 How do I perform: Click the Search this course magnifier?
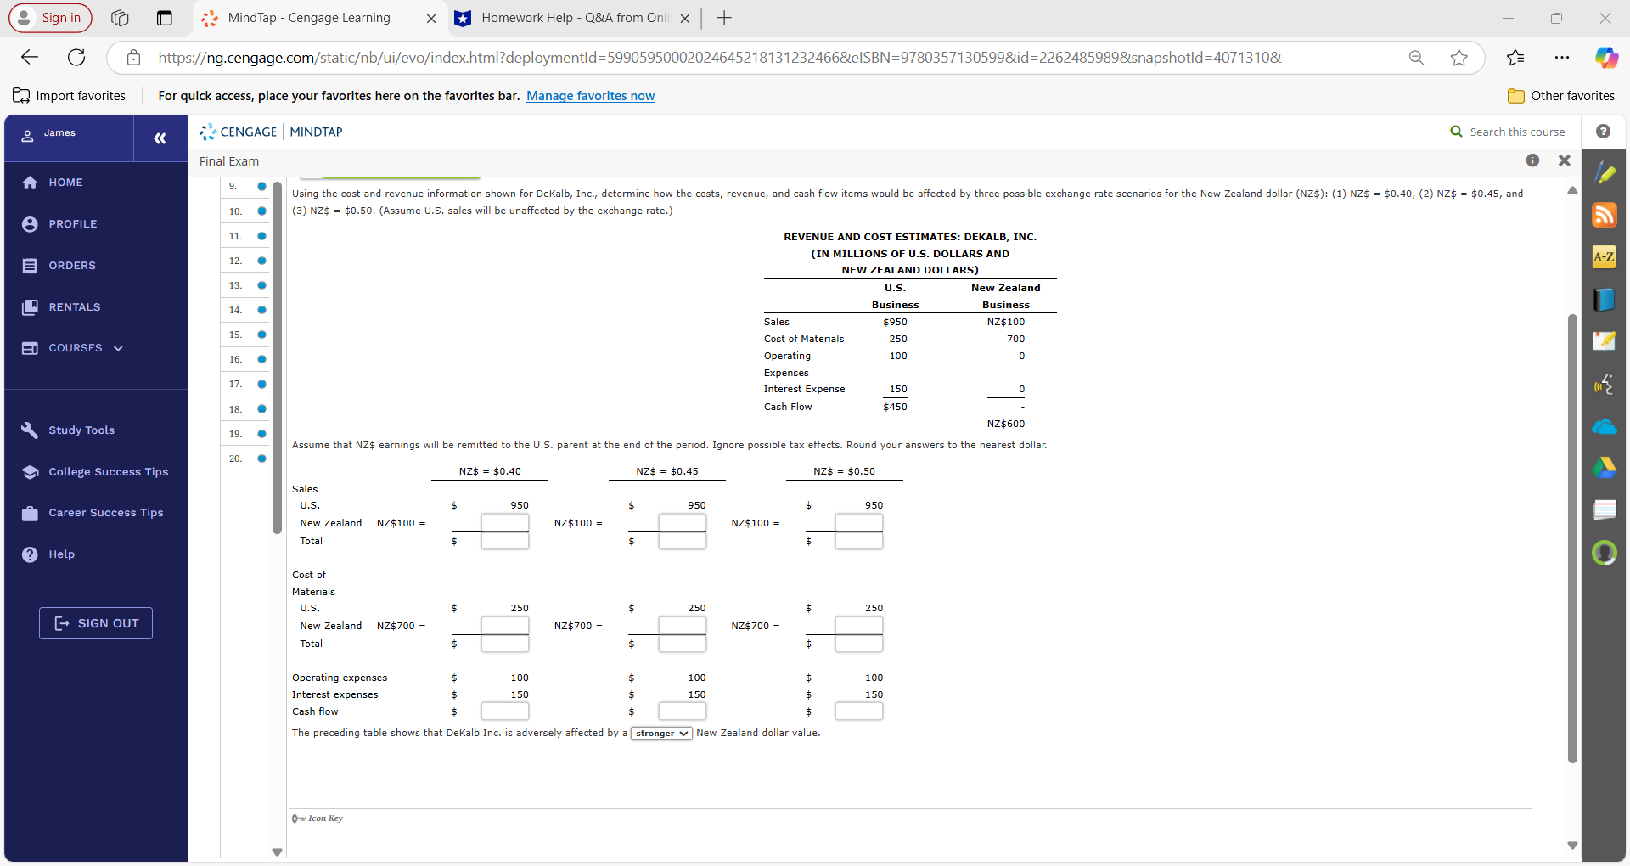pyautogui.click(x=1457, y=132)
